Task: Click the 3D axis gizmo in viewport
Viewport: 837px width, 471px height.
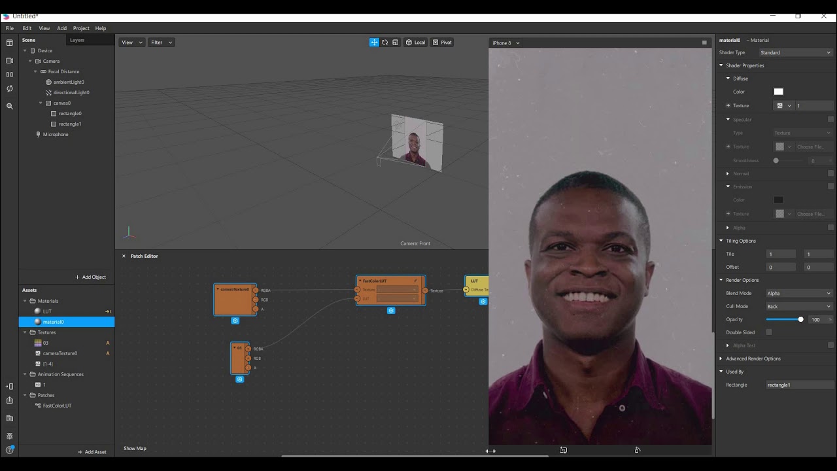Action: point(129,233)
